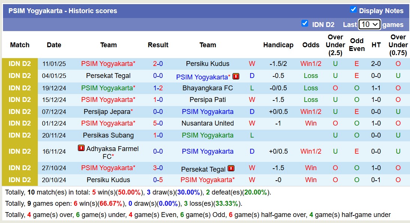Screen dimensions: 410x223
Task: Click red card icon in the 04/01/25 row
Action: 236,76
